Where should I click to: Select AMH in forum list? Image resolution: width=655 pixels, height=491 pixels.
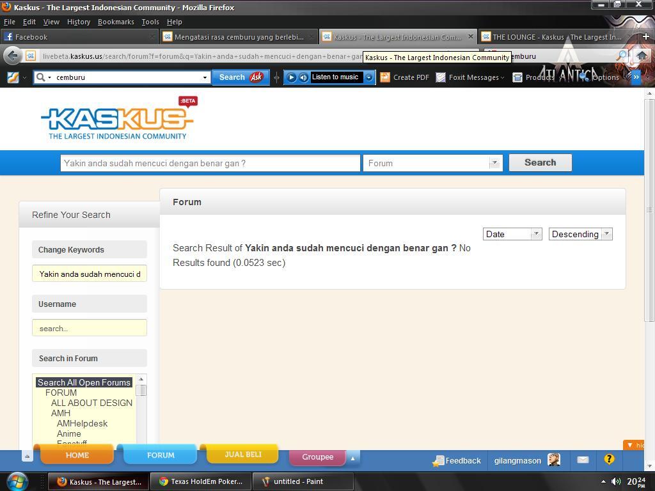point(61,413)
